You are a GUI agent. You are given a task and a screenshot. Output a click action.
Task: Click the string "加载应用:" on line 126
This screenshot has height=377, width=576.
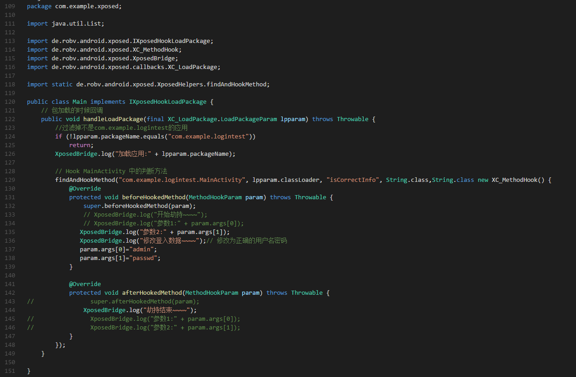coord(133,154)
